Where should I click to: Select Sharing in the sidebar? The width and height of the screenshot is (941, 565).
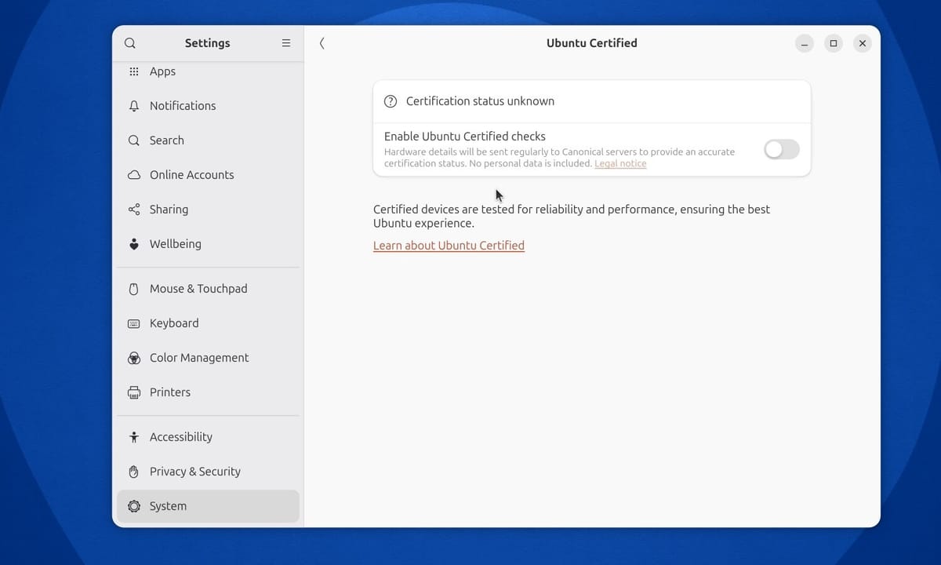tap(208, 210)
